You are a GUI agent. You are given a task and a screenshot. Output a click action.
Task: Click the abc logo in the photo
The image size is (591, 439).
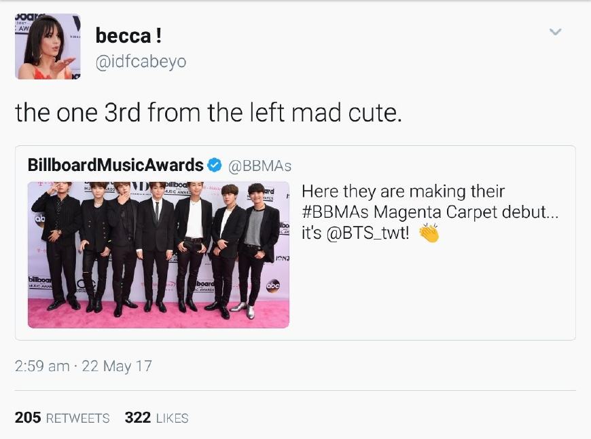click(x=273, y=286)
